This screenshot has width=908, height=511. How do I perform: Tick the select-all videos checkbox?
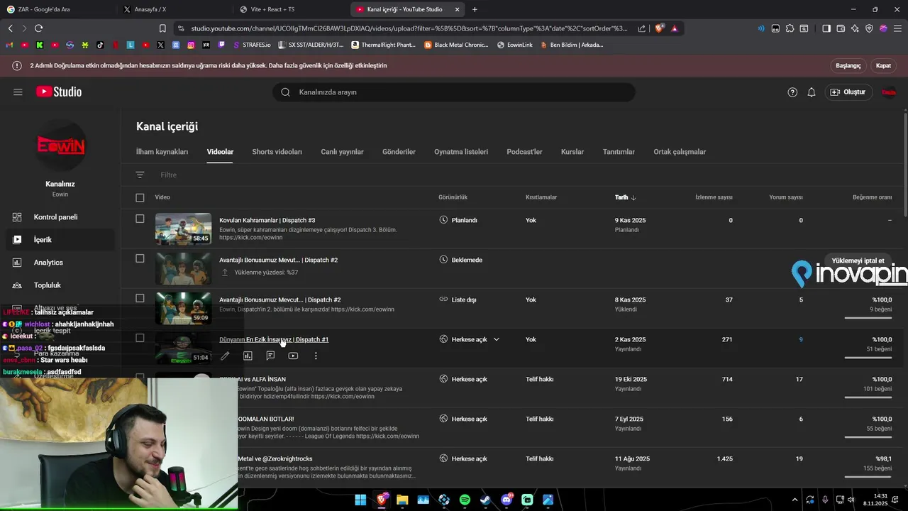coord(140,197)
